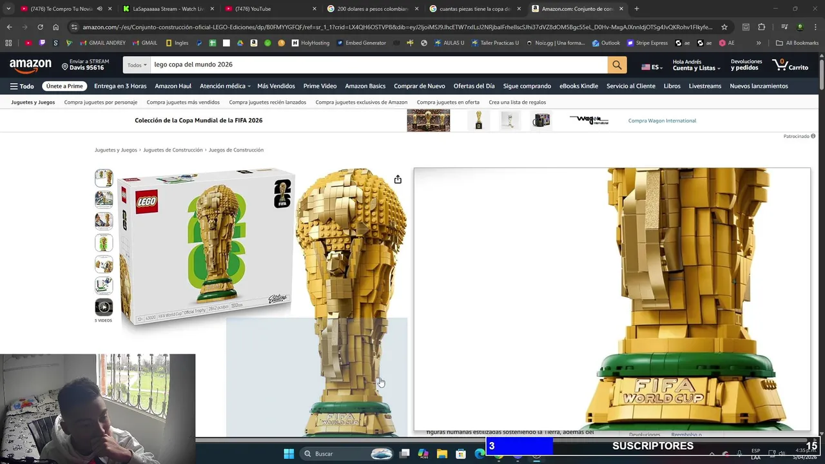Open the Windows Start menu

pyautogui.click(x=289, y=454)
